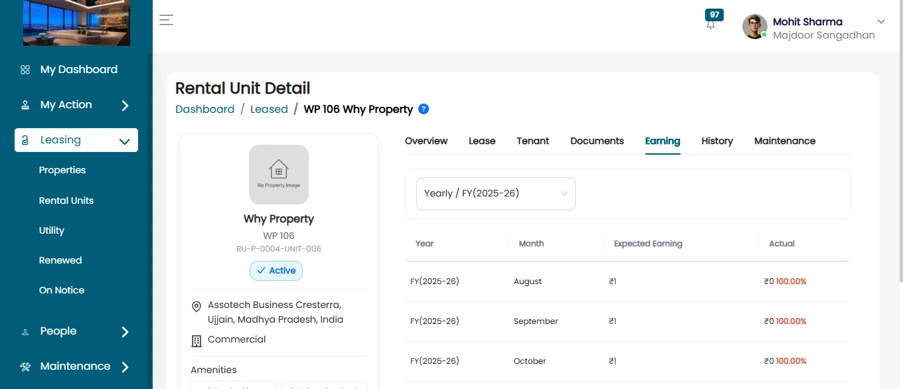Click the October month cell
The width and height of the screenshot is (903, 389).
click(530, 361)
